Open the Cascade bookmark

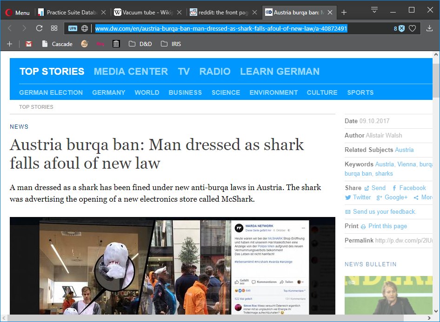[57, 44]
